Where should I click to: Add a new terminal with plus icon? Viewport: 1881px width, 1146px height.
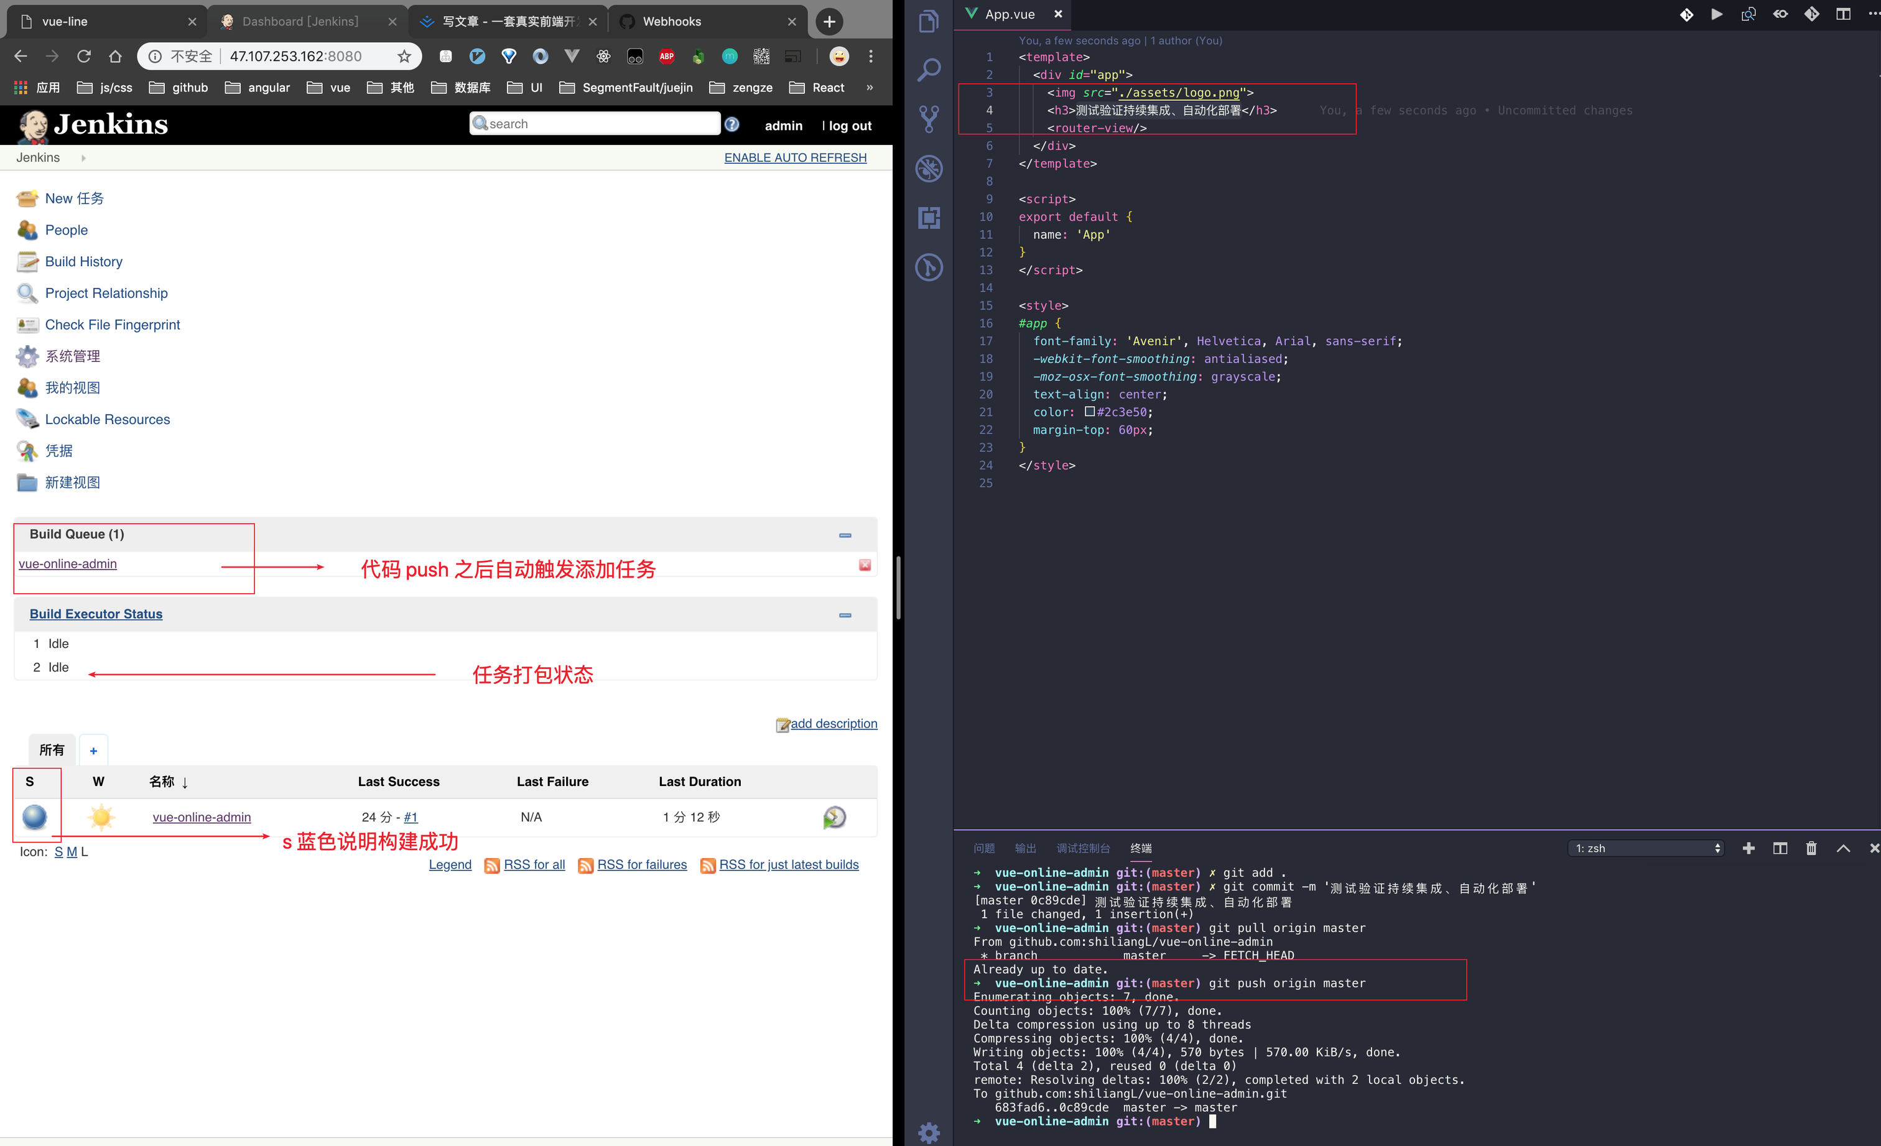coord(1748,848)
